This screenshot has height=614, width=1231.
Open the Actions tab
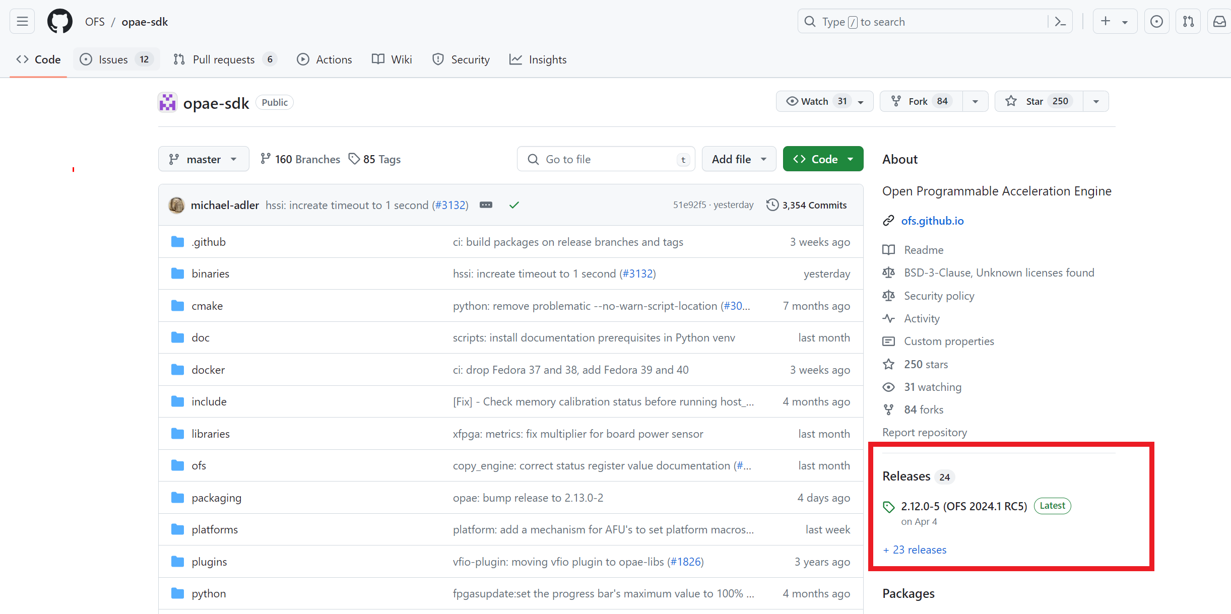coord(325,59)
